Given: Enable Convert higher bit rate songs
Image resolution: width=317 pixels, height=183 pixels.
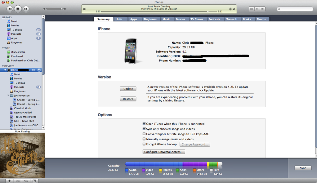Looking at the screenshot, I should click(x=144, y=134).
